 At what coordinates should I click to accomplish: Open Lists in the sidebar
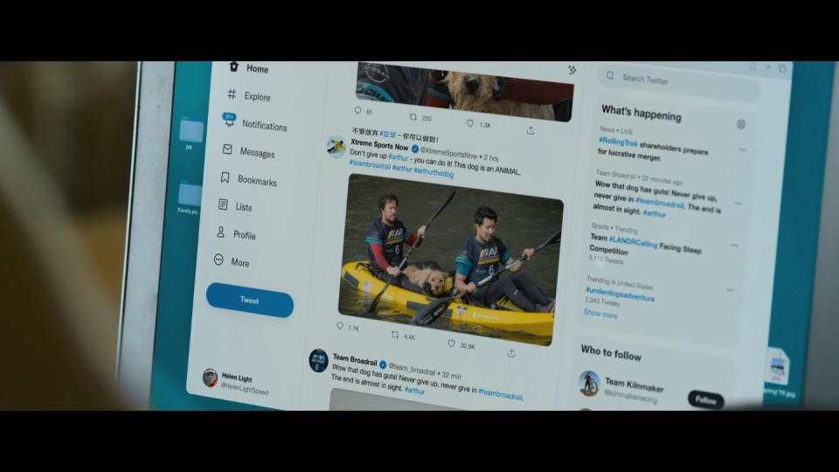(x=235, y=206)
